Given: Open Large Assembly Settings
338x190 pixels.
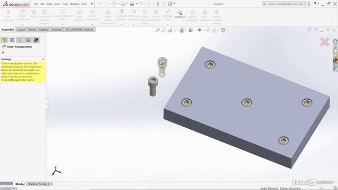Looking at the screenshot, I should 217,17.
